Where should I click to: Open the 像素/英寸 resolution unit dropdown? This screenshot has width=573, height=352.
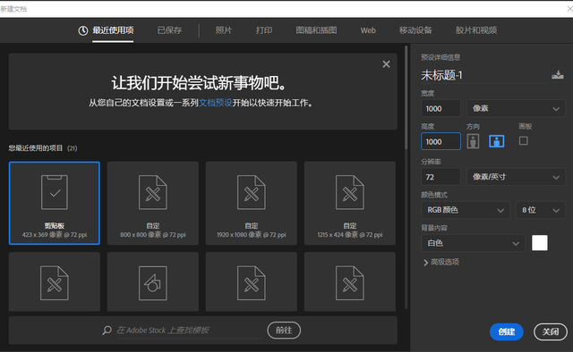[516, 177]
